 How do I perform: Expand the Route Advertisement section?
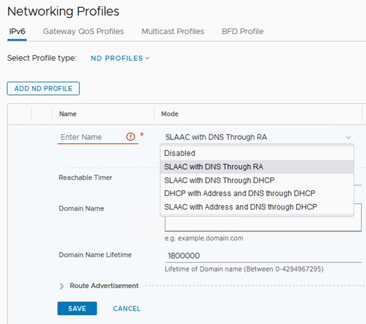tap(62, 286)
